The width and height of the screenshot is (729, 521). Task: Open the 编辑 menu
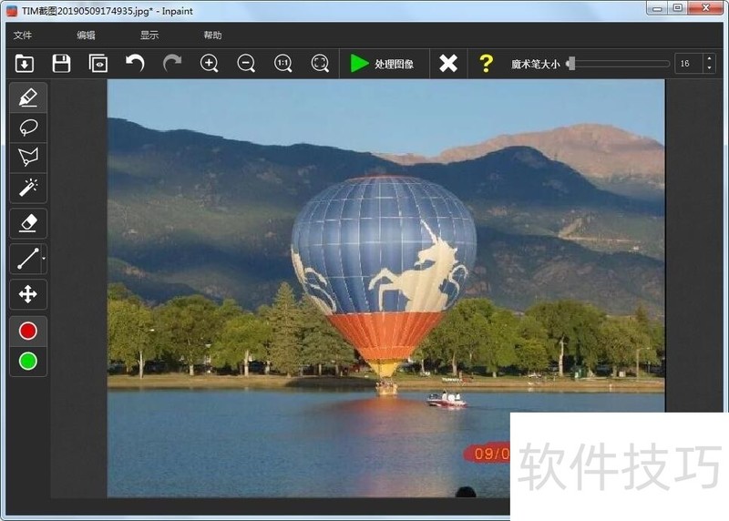[x=86, y=36]
